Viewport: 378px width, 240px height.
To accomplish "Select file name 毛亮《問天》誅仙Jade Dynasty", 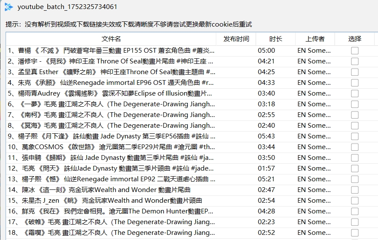I will click(110, 168).
